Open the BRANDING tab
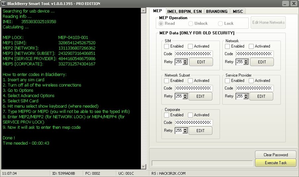 [217, 11]
